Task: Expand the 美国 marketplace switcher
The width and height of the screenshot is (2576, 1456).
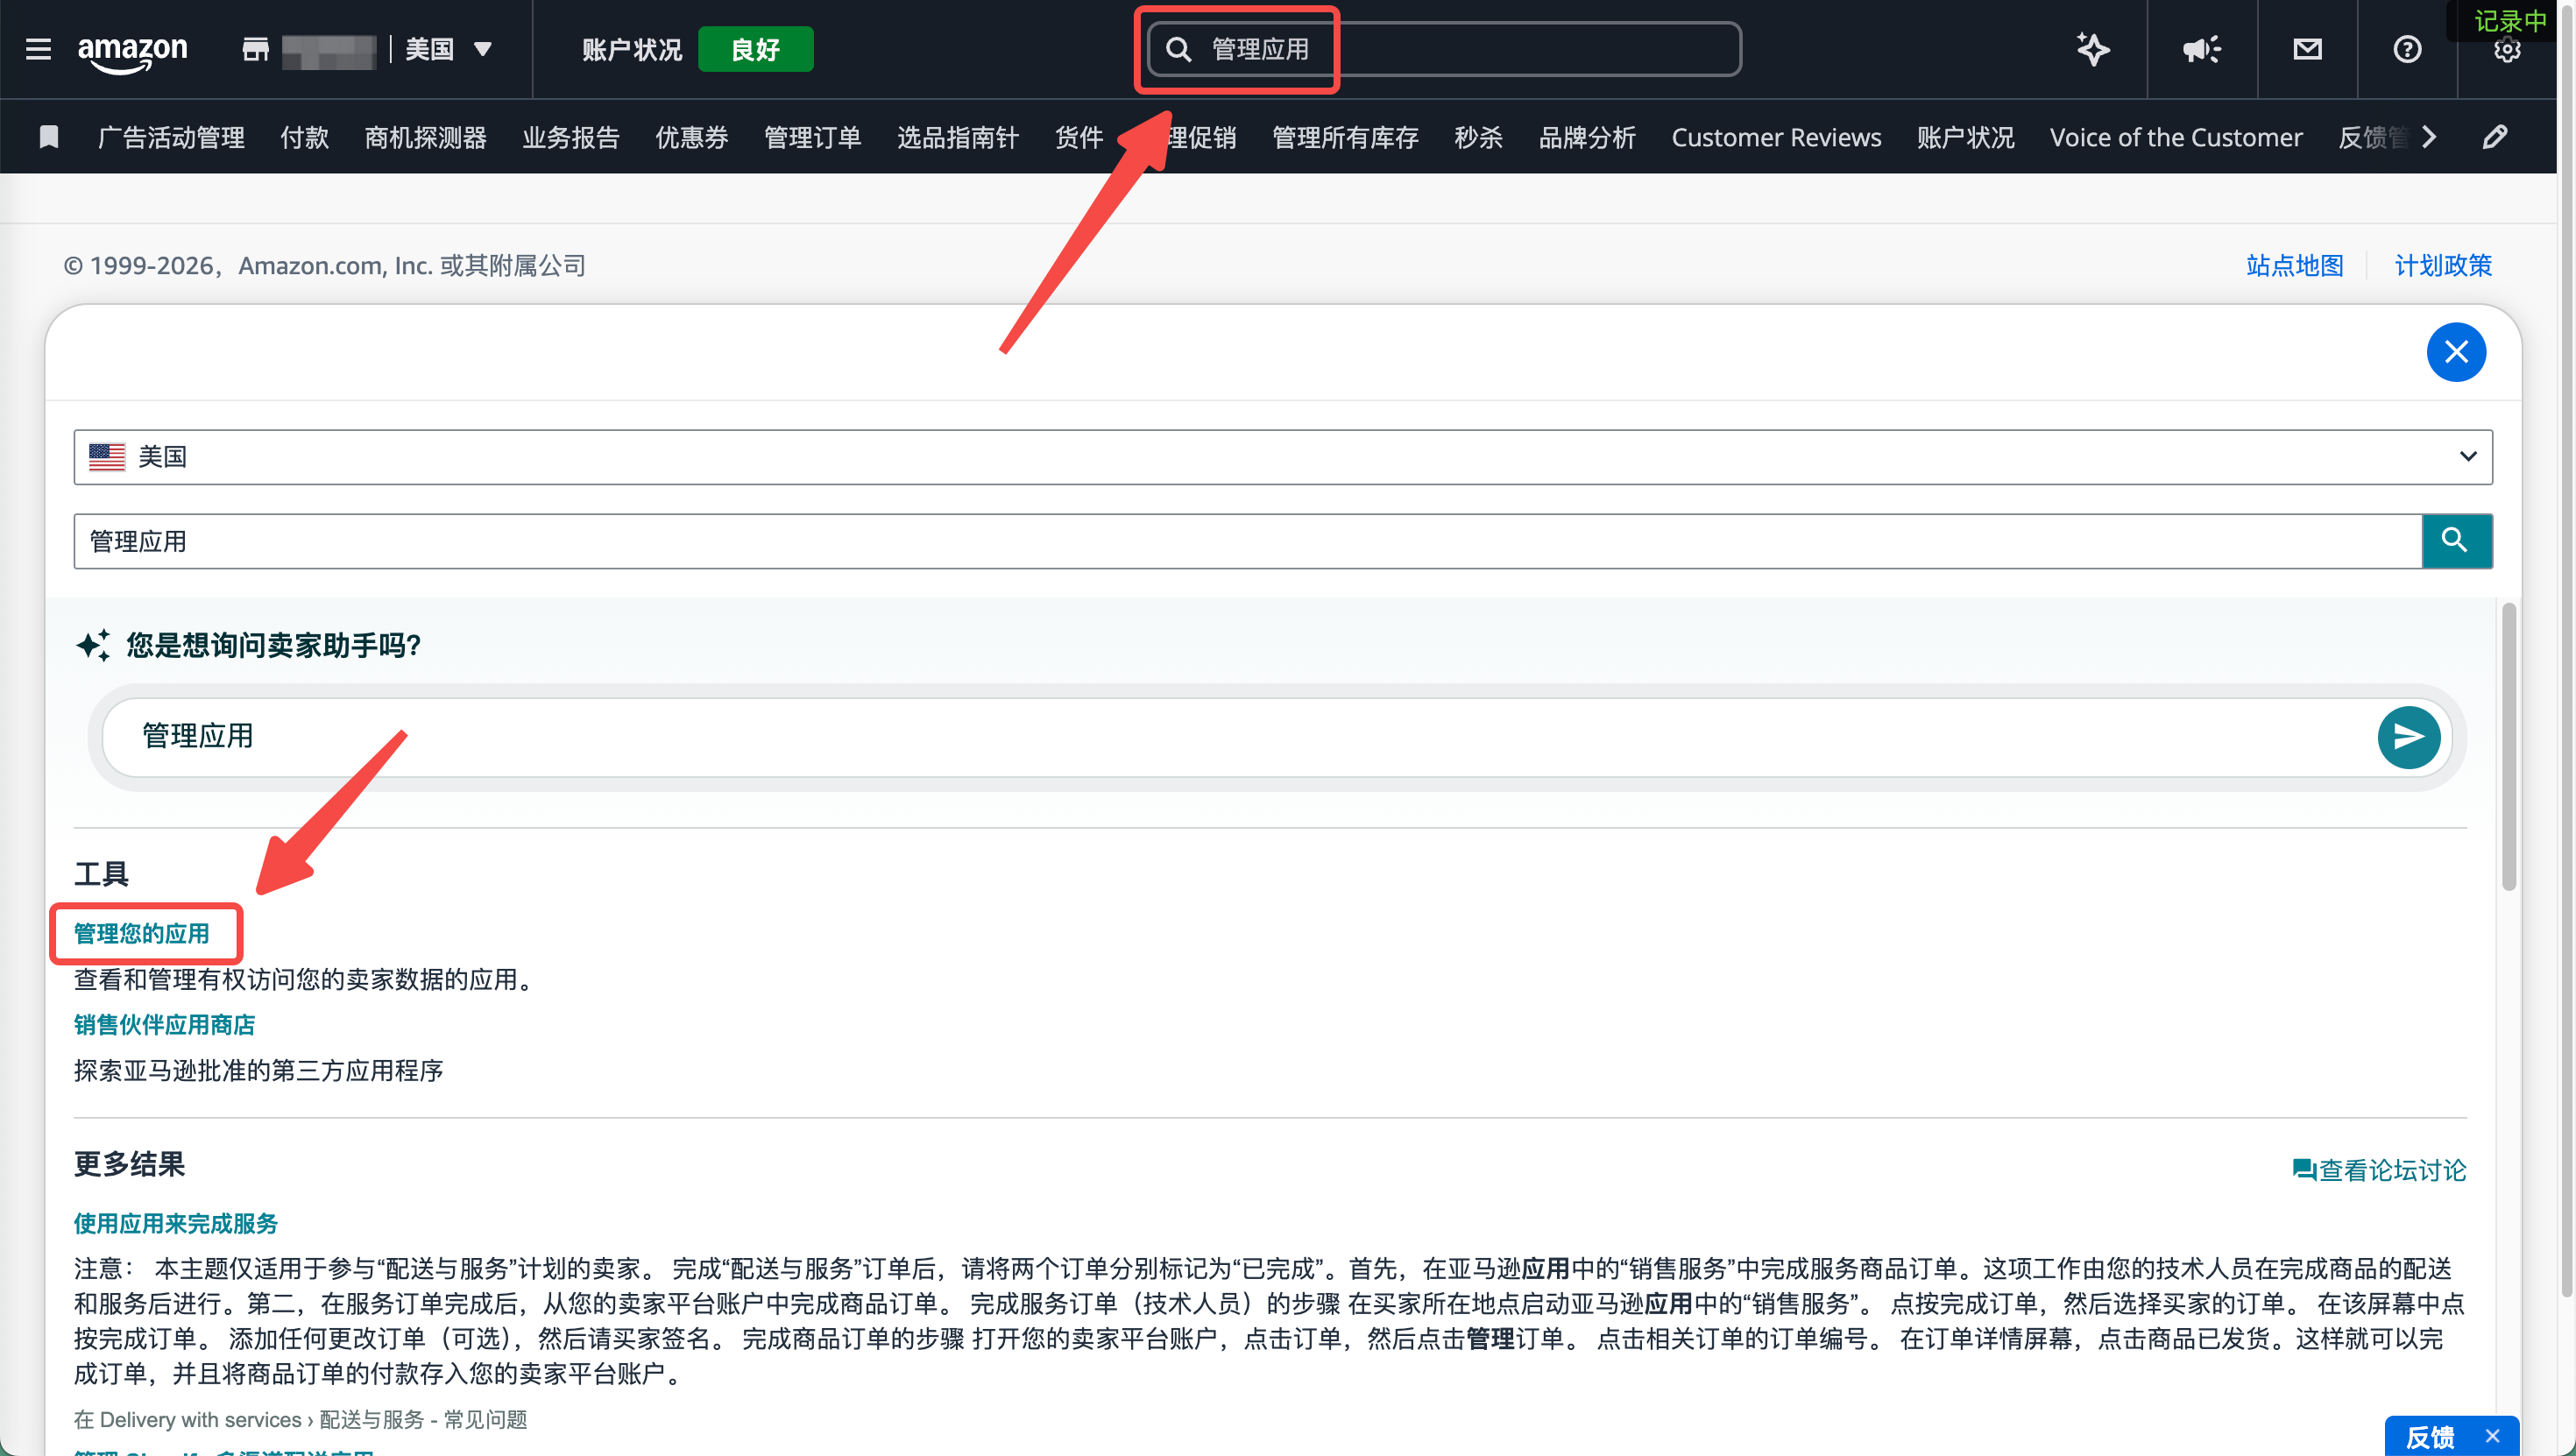Action: 449,49
